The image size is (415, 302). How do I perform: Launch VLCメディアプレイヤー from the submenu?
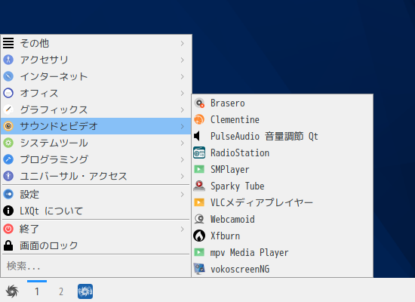pyautogui.click(x=282, y=202)
